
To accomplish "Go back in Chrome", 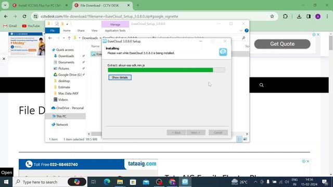I will [6, 16].
